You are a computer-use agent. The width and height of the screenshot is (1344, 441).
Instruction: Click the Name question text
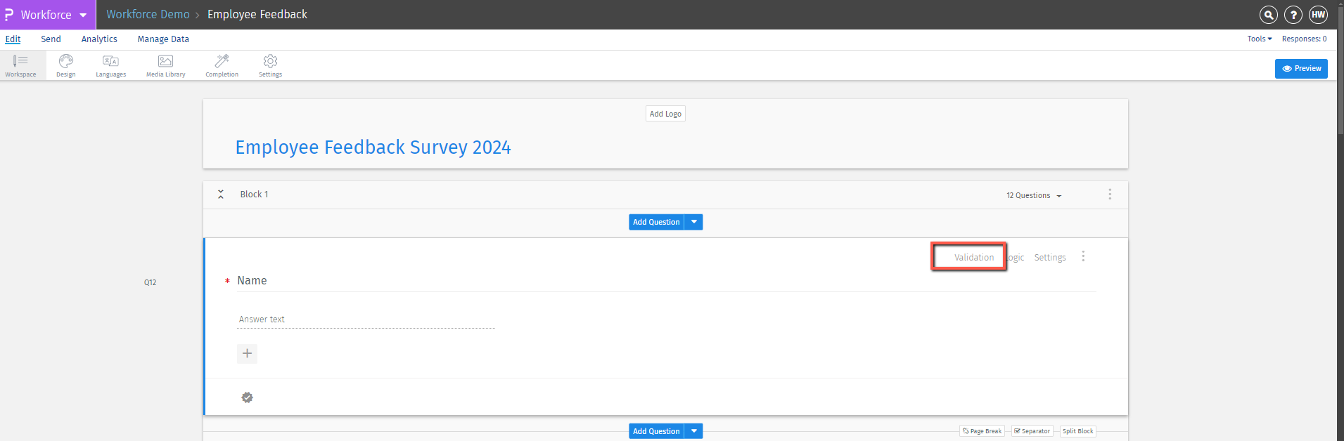[x=252, y=281]
